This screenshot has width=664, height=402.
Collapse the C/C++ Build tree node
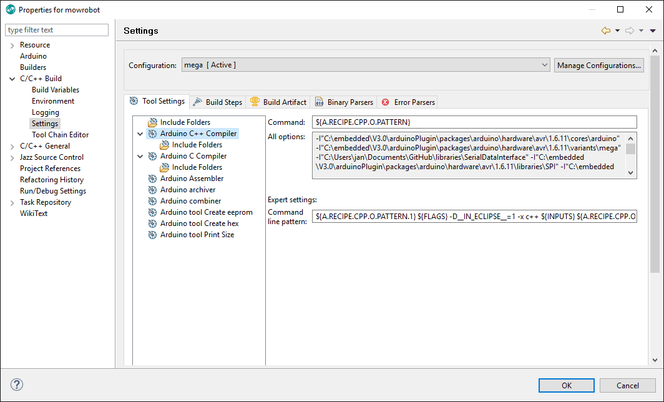pos(12,79)
